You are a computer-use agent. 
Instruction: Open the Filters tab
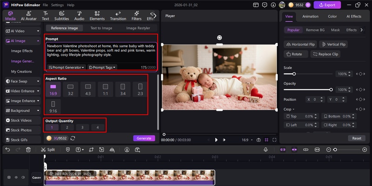[136, 16]
